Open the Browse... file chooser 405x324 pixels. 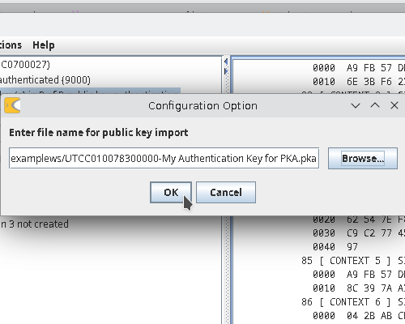pyautogui.click(x=363, y=158)
